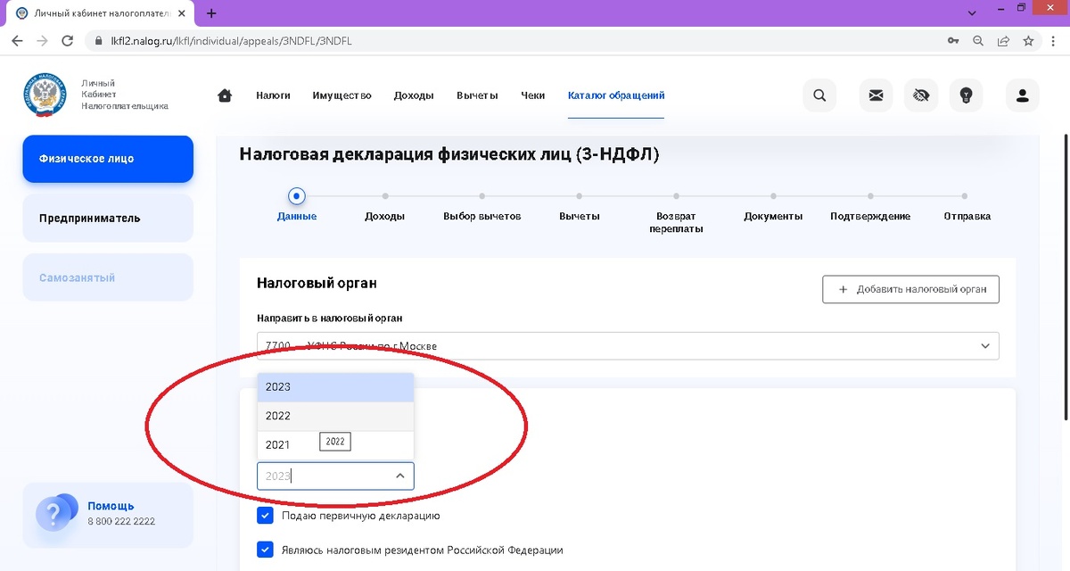Open tips using the lightbulb icon
The image size is (1070, 571).
point(966,95)
